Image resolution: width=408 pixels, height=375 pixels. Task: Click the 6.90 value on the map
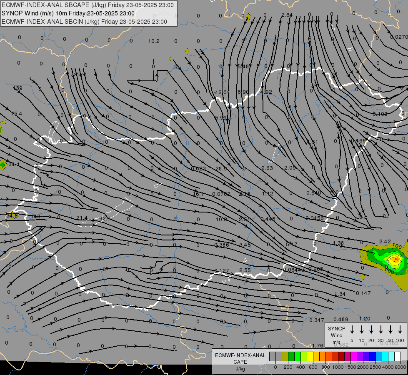[x=243, y=92]
